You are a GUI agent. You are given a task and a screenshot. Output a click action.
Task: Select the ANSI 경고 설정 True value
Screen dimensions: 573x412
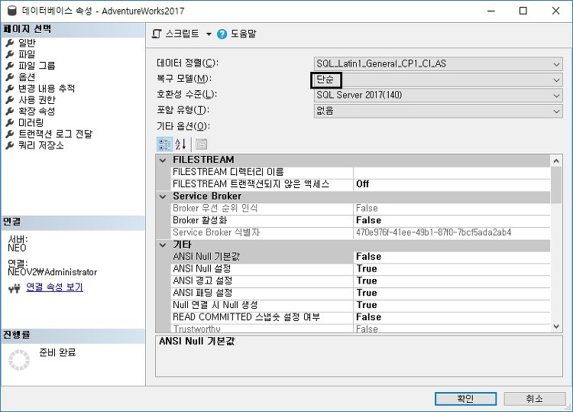(x=452, y=281)
